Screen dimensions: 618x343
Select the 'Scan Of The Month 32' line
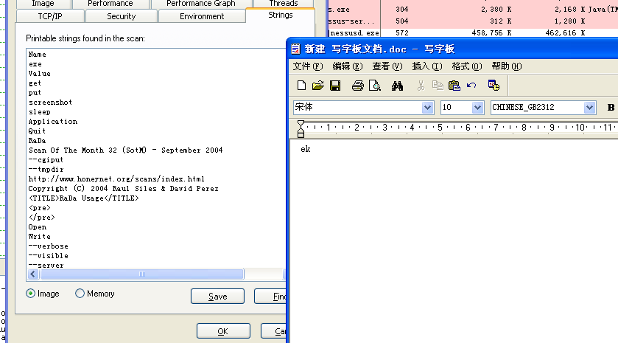coord(125,150)
